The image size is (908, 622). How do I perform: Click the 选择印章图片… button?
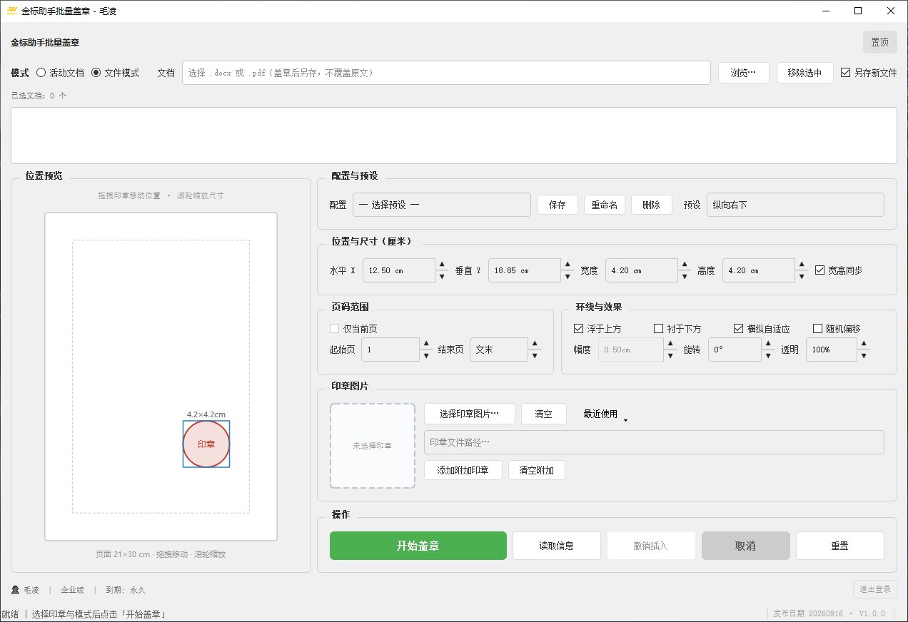point(469,414)
